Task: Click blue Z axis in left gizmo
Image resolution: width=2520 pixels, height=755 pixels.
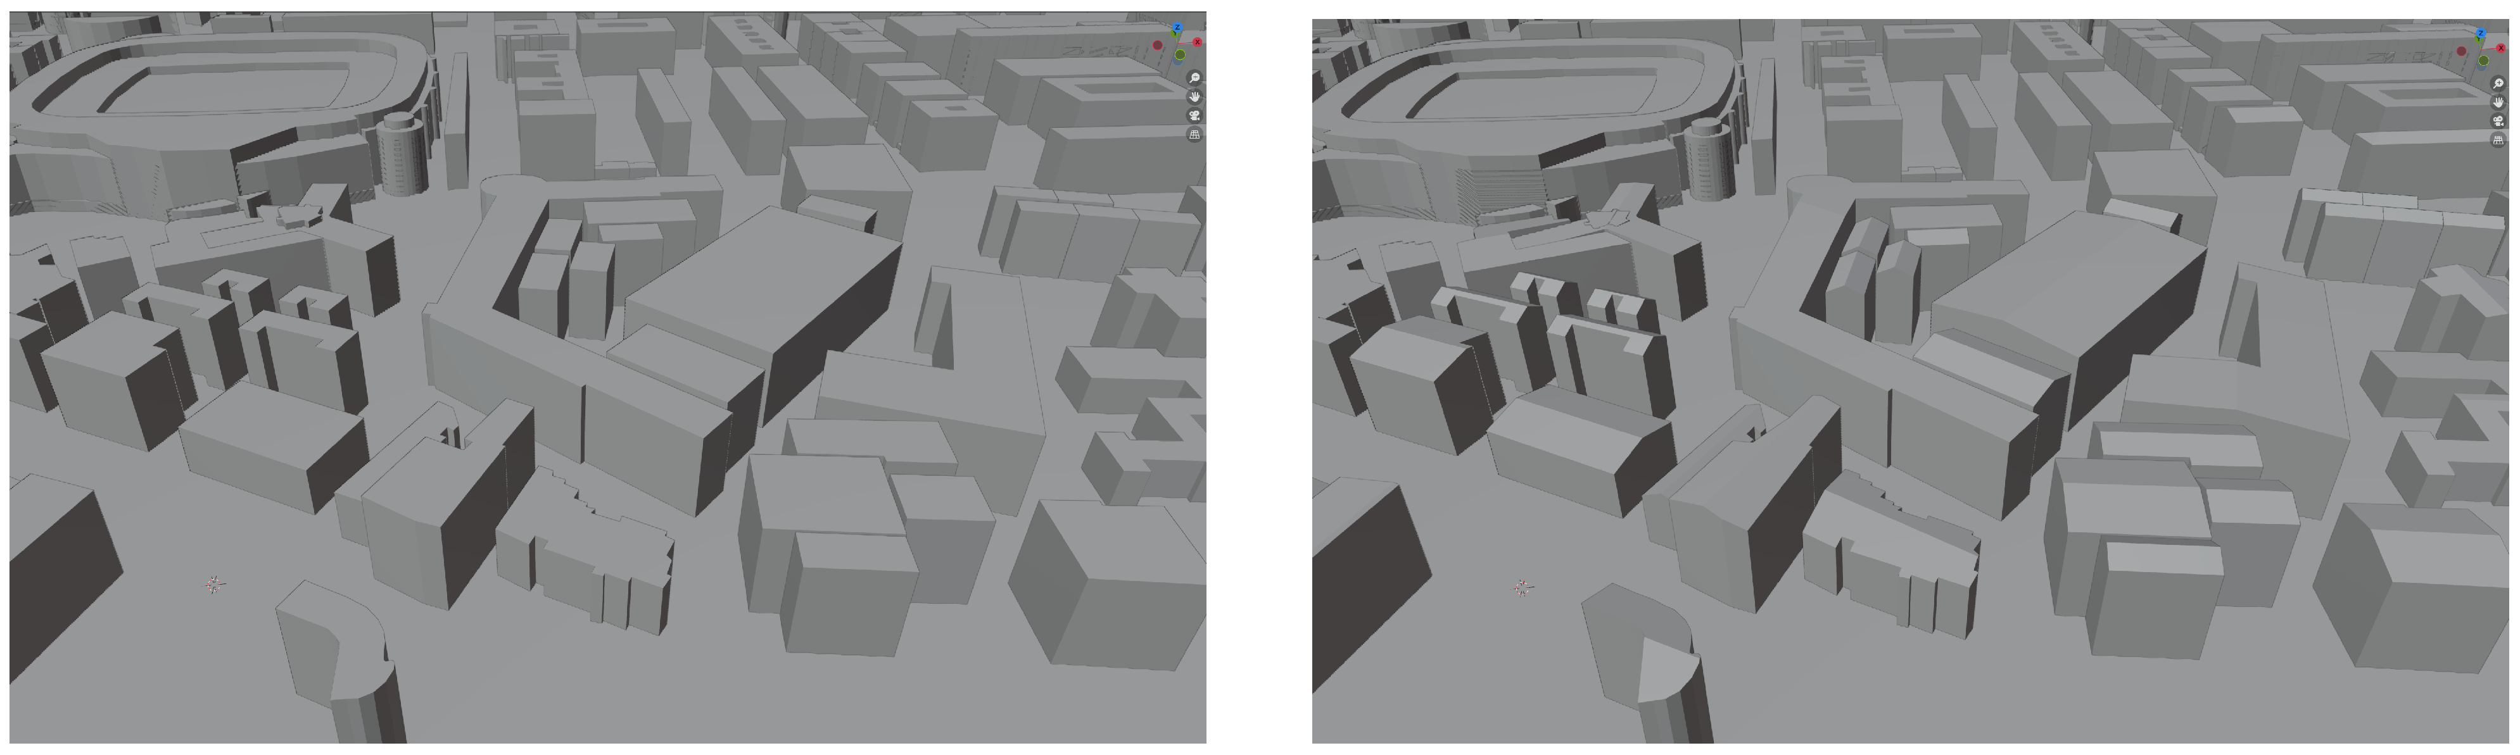Action: tap(1178, 27)
